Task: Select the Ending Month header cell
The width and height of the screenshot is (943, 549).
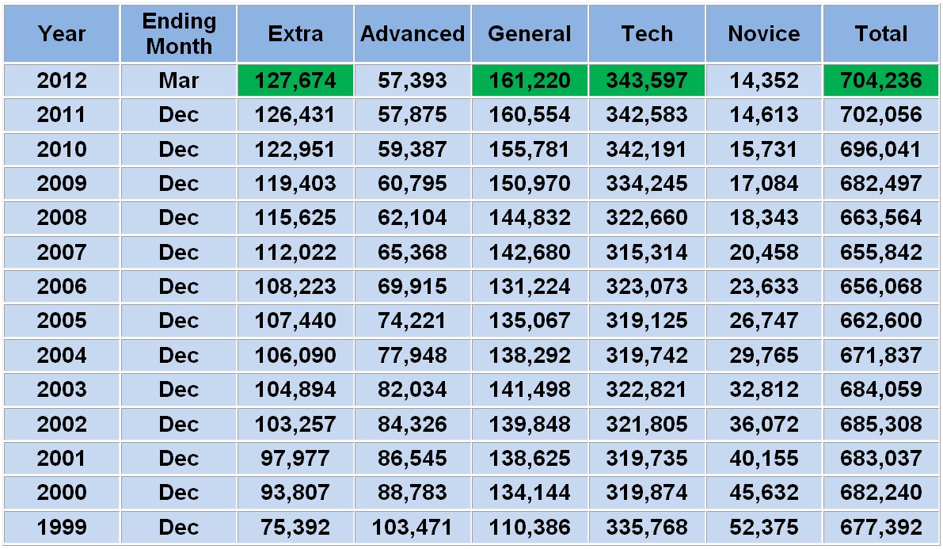Action: click(x=179, y=34)
